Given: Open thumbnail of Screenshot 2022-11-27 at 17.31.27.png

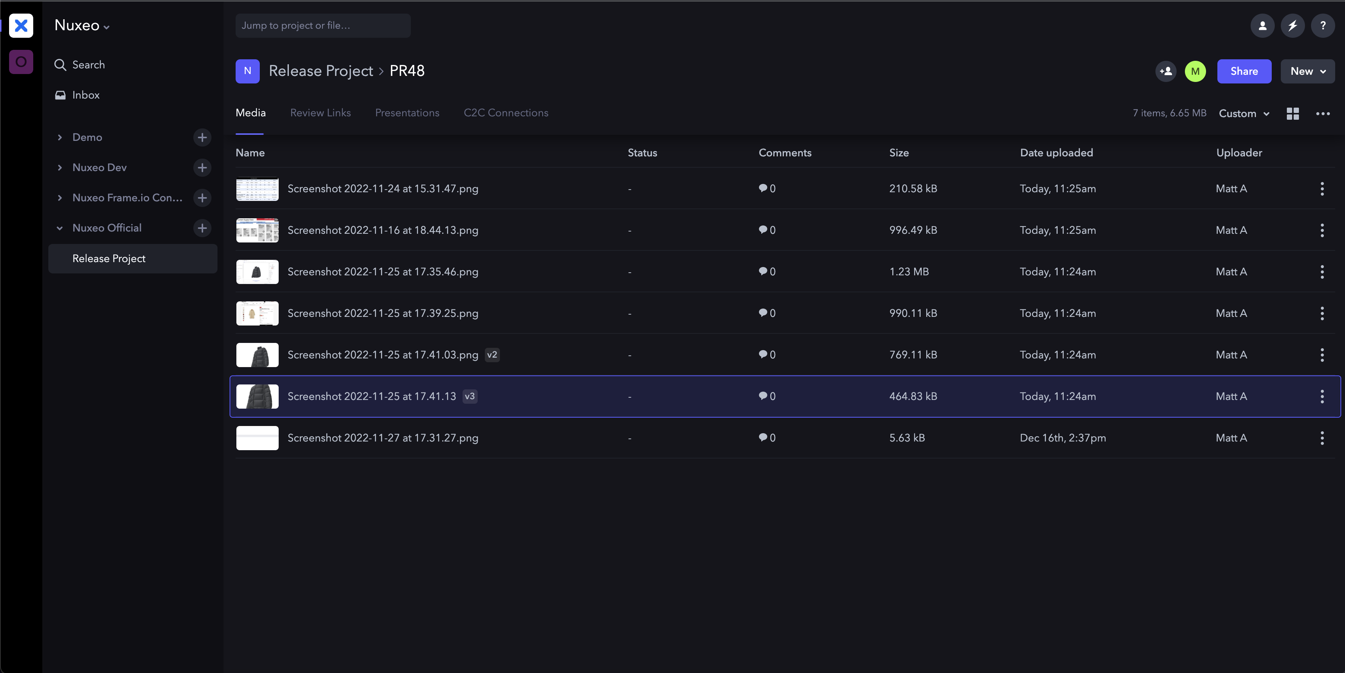Looking at the screenshot, I should [x=257, y=438].
